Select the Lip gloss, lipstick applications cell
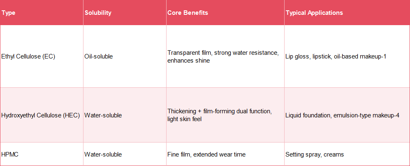This screenshot has width=410, height=166. point(347,56)
